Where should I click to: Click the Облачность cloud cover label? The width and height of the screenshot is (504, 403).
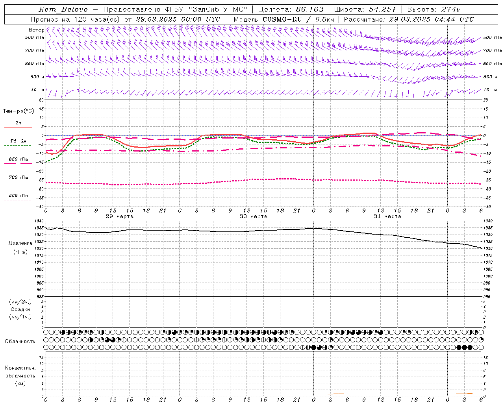point(20,342)
